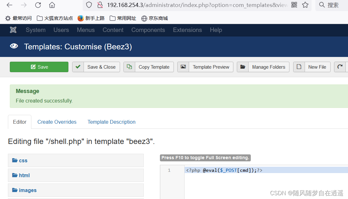Click the insecure connection lock icon
The image size is (348, 199).
pyautogui.click(x=100, y=5)
